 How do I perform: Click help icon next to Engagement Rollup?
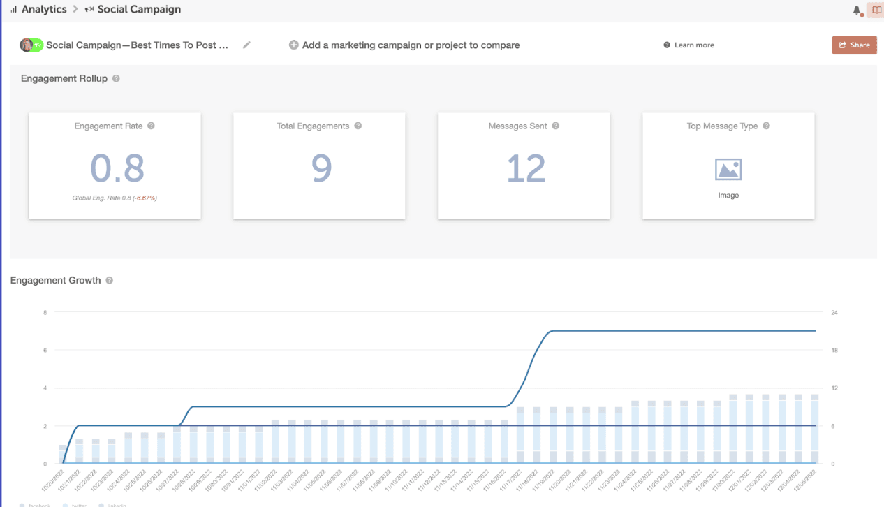tap(116, 79)
